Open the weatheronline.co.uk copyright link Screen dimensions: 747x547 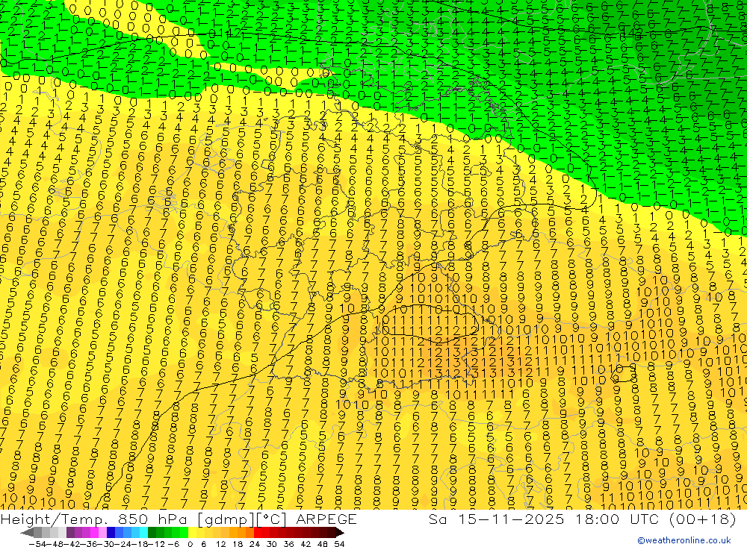(684, 540)
